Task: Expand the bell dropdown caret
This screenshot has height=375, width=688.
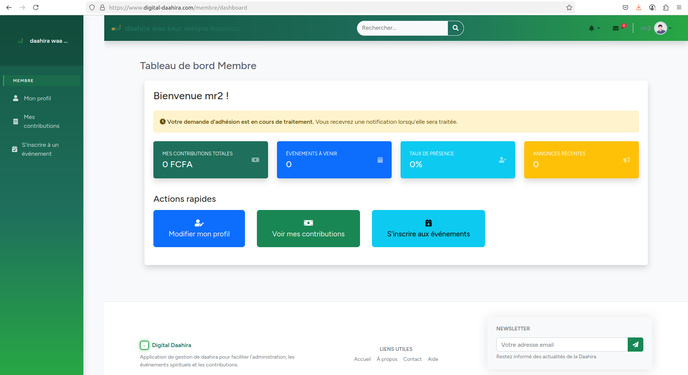Action: (599, 28)
